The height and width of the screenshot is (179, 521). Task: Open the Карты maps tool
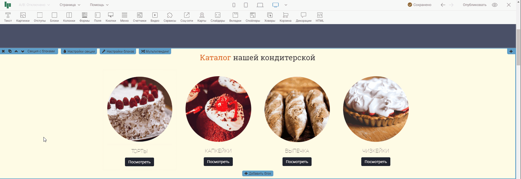(x=202, y=17)
